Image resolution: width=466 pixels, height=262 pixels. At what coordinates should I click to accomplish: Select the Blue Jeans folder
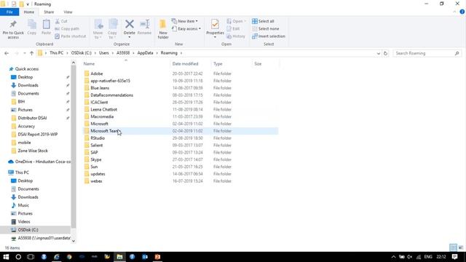pos(100,88)
